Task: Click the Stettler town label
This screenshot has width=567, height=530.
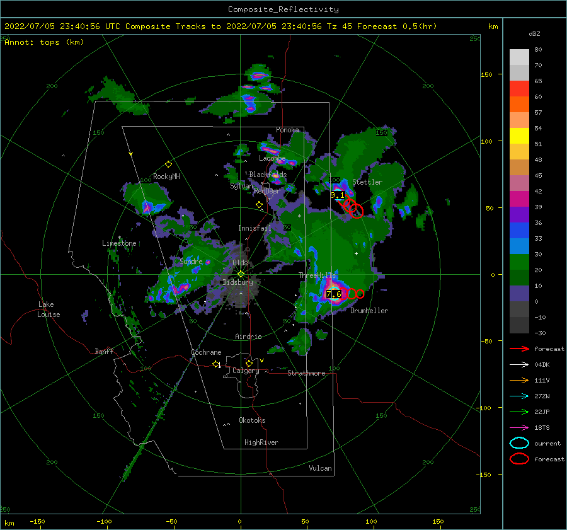Action: tap(367, 182)
